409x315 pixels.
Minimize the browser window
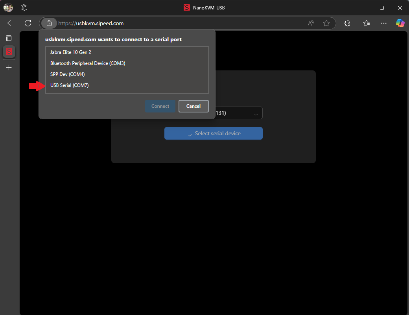click(364, 8)
